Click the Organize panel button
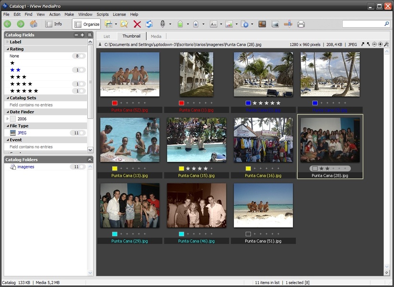The height and width of the screenshot is (287, 394). [x=86, y=24]
